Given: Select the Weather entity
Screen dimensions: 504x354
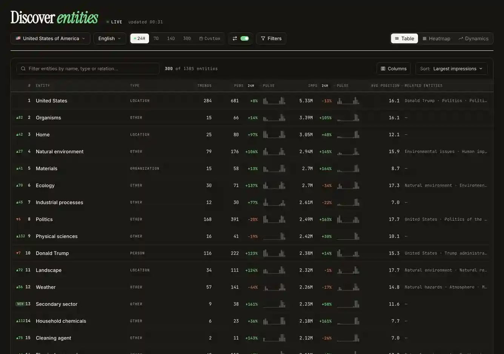Looking at the screenshot, I should 46,287.
